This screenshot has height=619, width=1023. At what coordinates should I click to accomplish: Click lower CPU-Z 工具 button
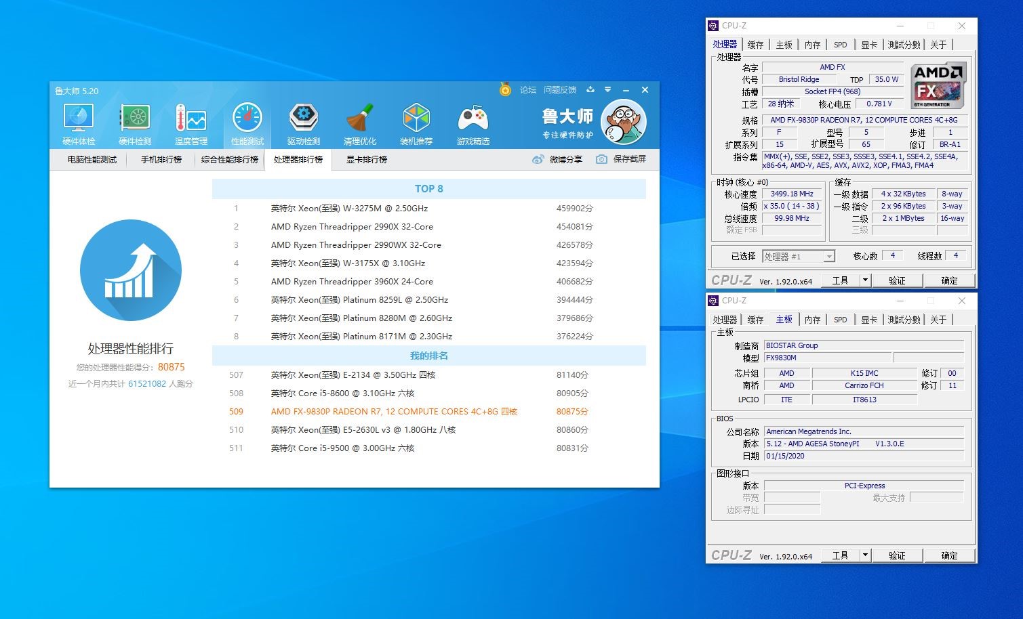[841, 555]
